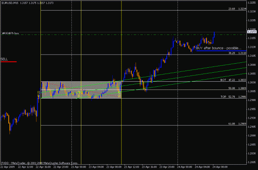Select the 23.60 1.3234 Fibonacci label
Screen dimensions: 258x170
click(237, 9)
